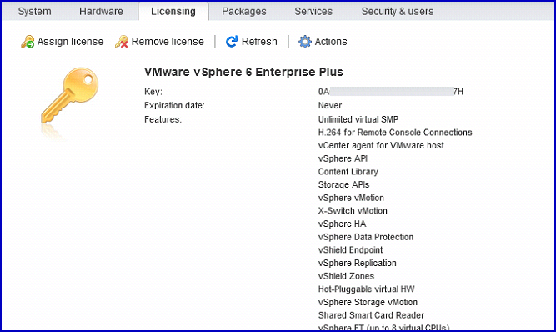Click the 'Expiration date:' label
The height and width of the screenshot is (332, 556).
click(174, 106)
